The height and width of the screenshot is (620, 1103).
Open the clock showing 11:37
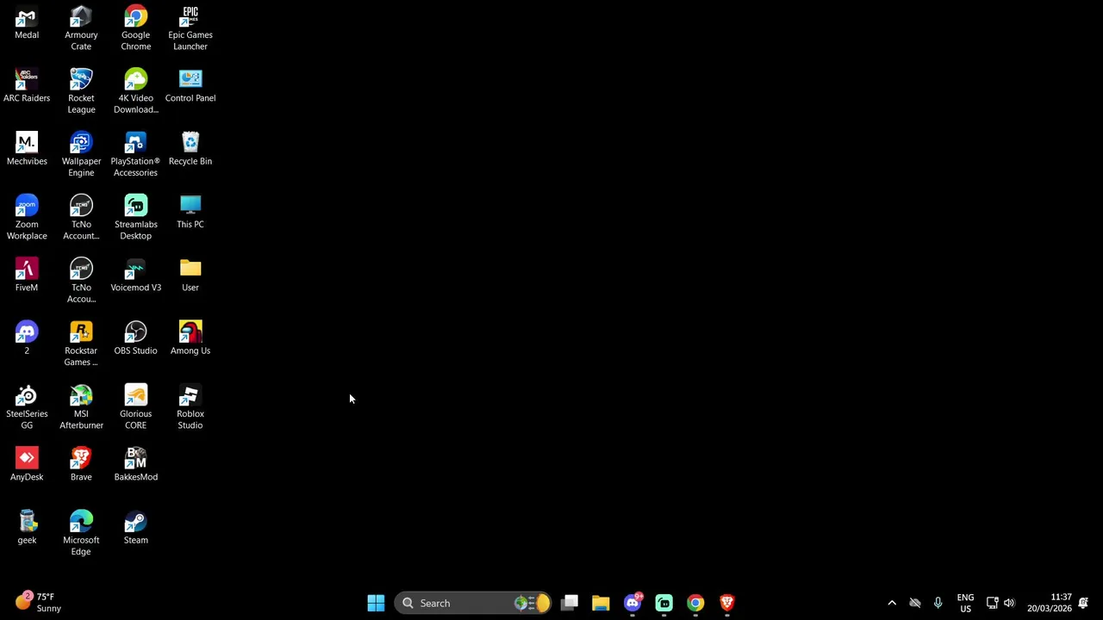point(1049,603)
